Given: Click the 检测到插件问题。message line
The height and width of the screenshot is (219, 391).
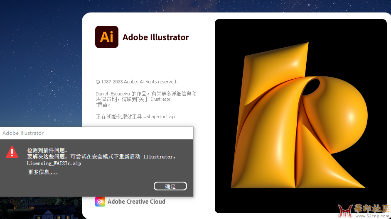Looking at the screenshot, I should click(47, 150).
